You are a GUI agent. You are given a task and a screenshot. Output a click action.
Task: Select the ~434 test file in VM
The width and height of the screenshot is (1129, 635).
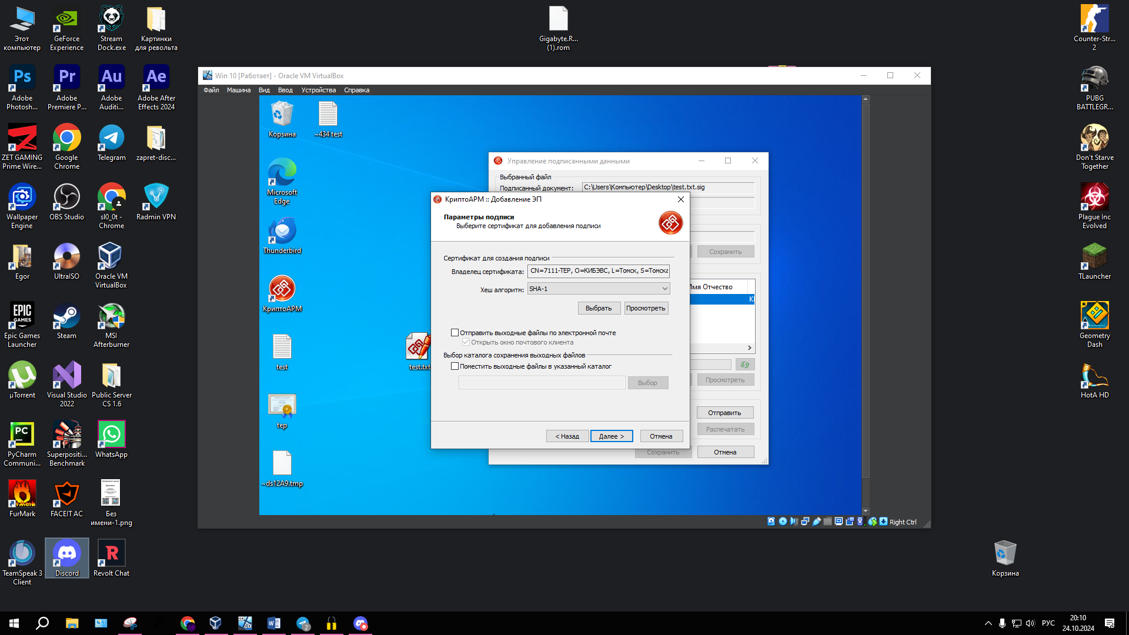coord(328,119)
